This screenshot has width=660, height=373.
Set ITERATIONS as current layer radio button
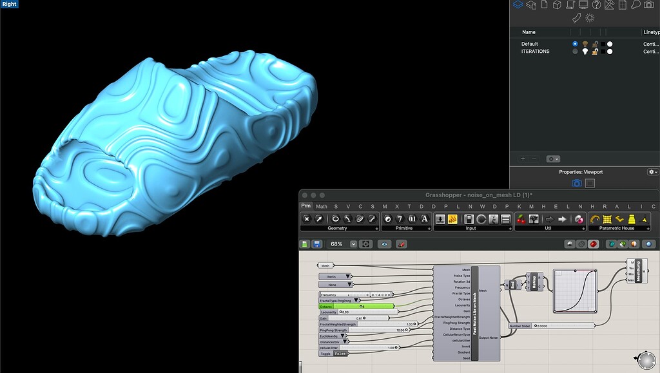point(575,52)
